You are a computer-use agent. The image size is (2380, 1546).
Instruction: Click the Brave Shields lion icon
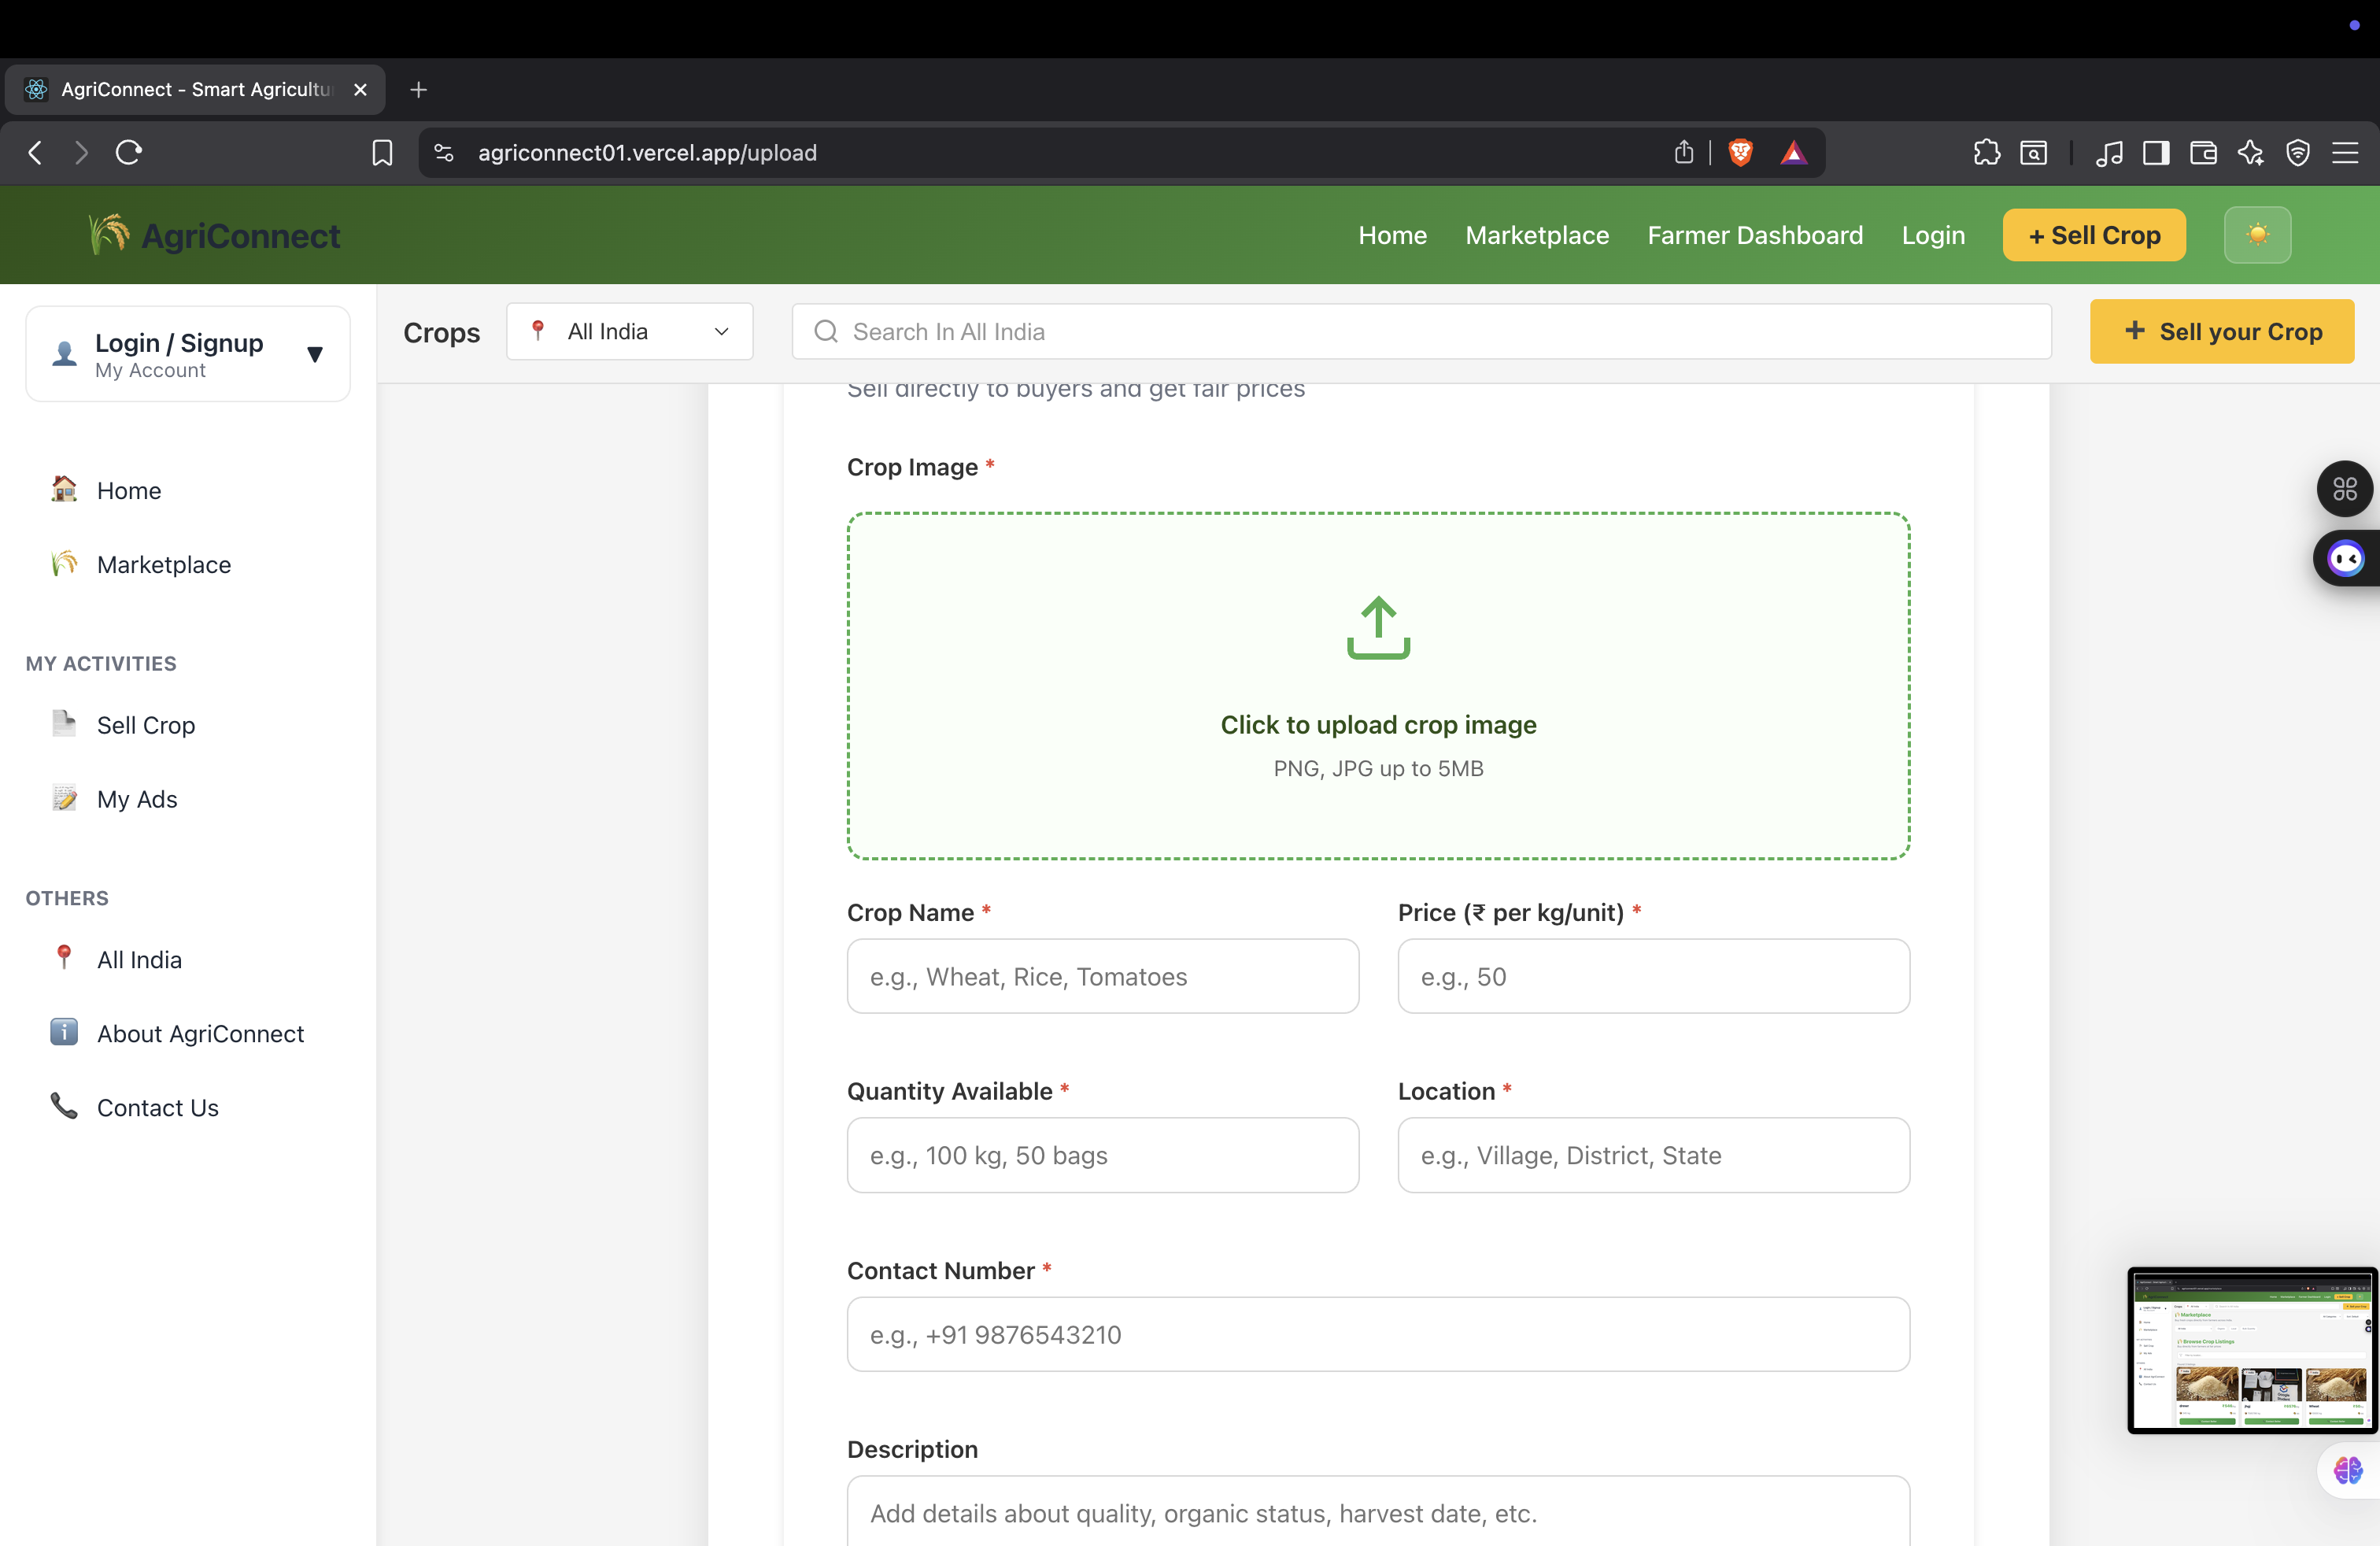point(1740,152)
